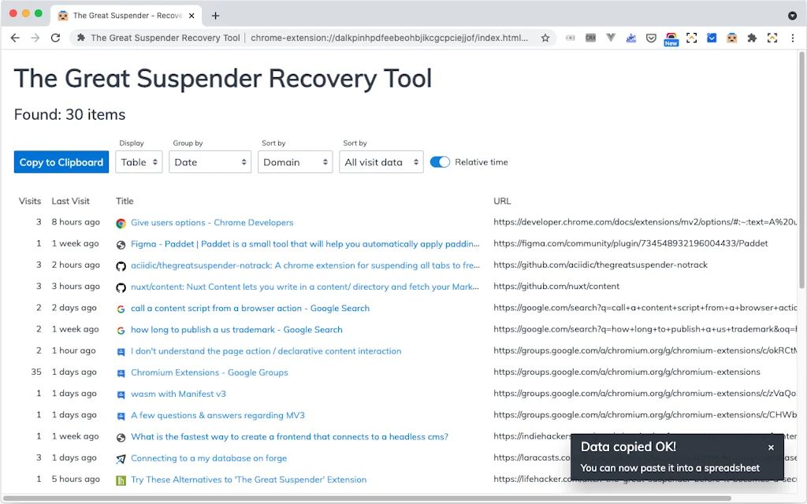The image size is (807, 504).
Task: Click the URL column header
Action: (x=502, y=201)
